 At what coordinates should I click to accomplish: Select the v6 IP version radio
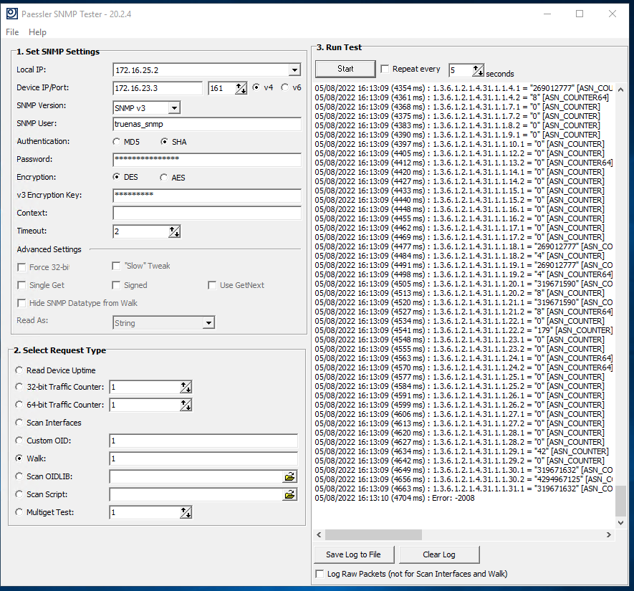click(x=285, y=87)
